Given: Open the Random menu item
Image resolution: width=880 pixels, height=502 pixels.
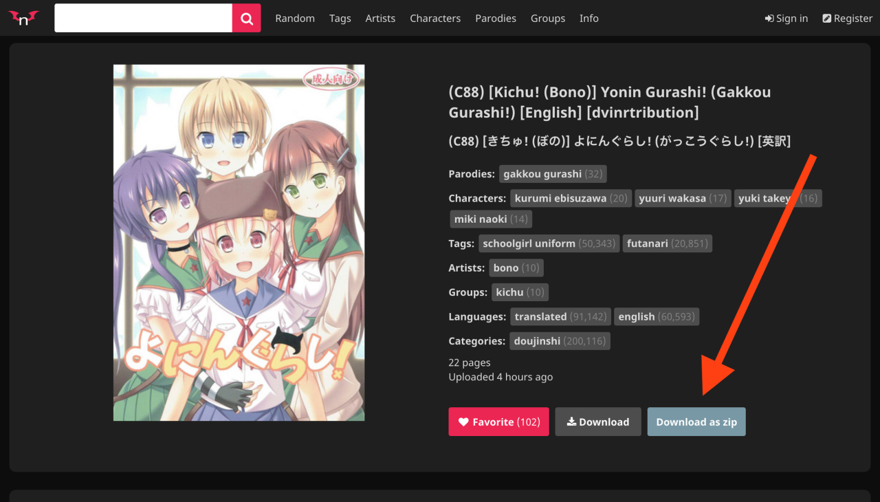Looking at the screenshot, I should tap(295, 19).
